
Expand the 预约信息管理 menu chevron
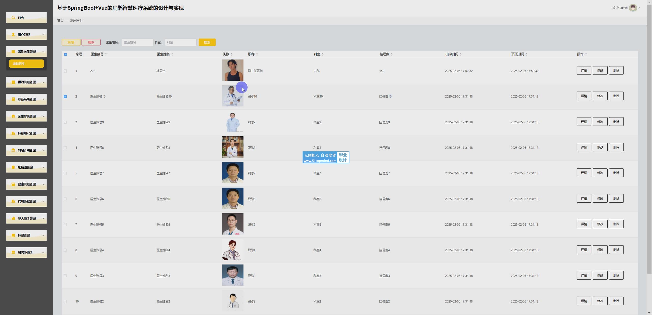(x=43, y=82)
